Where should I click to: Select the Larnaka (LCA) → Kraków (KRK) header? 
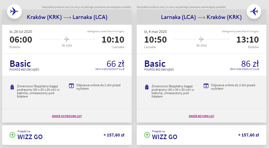click(x=201, y=17)
